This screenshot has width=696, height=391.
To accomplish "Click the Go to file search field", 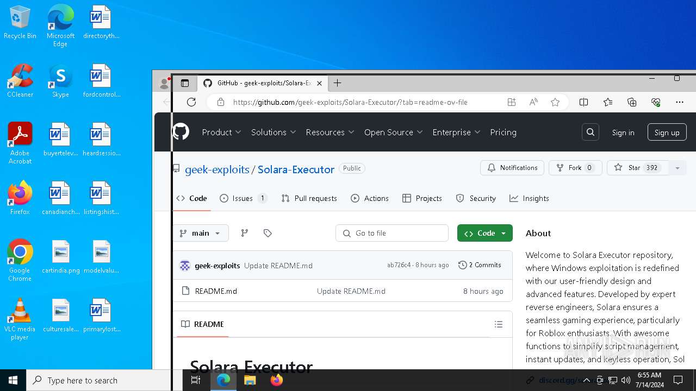I will [x=392, y=233].
